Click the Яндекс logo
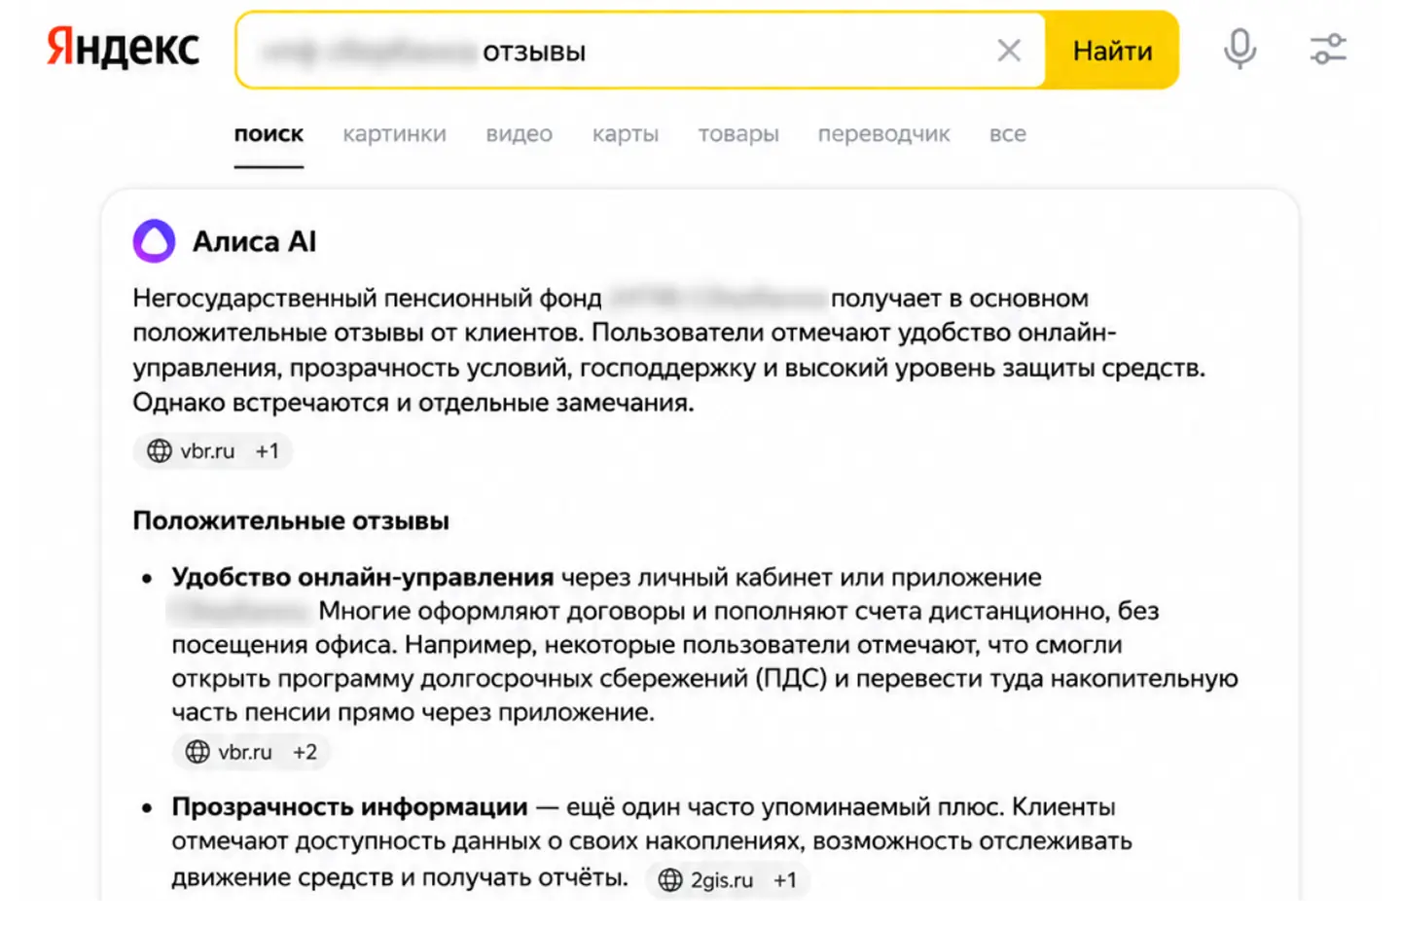This screenshot has width=1401, height=926. click(x=123, y=48)
